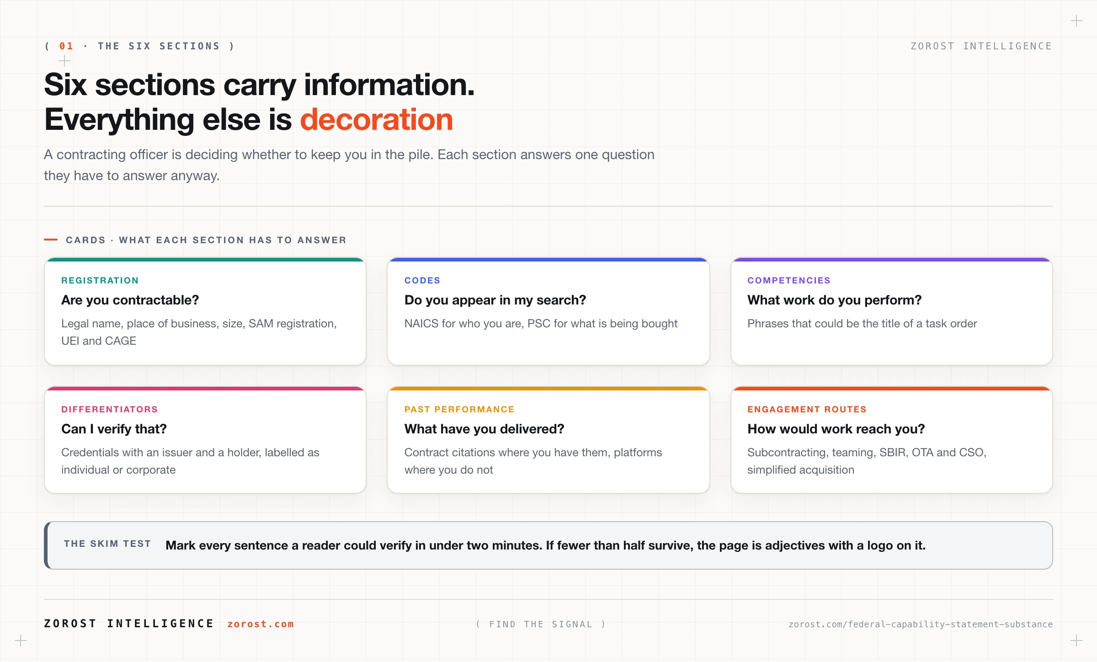Click the orange word decoration in headline
This screenshot has height=662, width=1097.
(377, 120)
